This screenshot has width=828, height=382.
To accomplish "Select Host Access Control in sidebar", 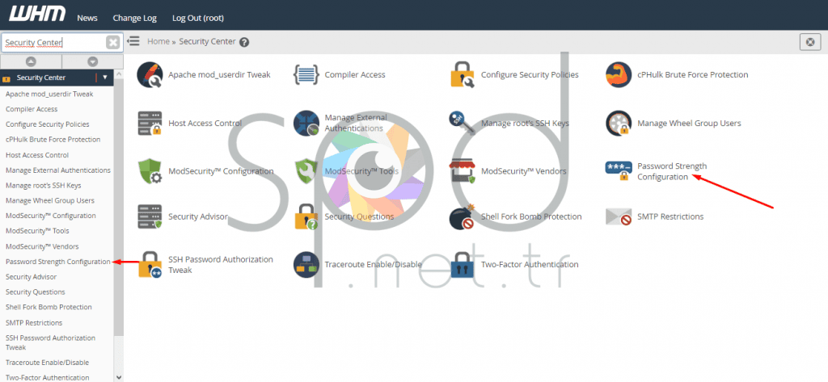I will coord(37,155).
